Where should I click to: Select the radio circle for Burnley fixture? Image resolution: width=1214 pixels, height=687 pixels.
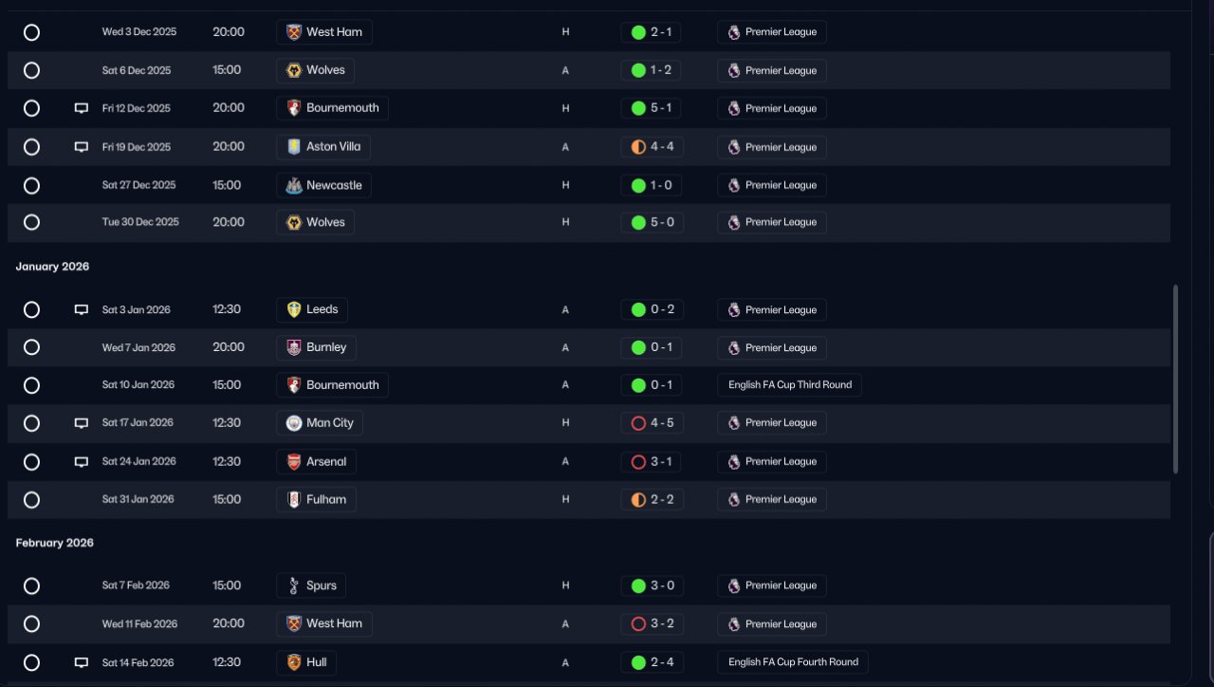point(31,347)
